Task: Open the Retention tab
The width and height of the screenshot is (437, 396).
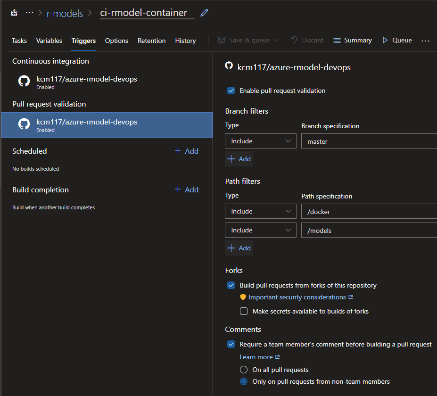Action: click(x=152, y=41)
